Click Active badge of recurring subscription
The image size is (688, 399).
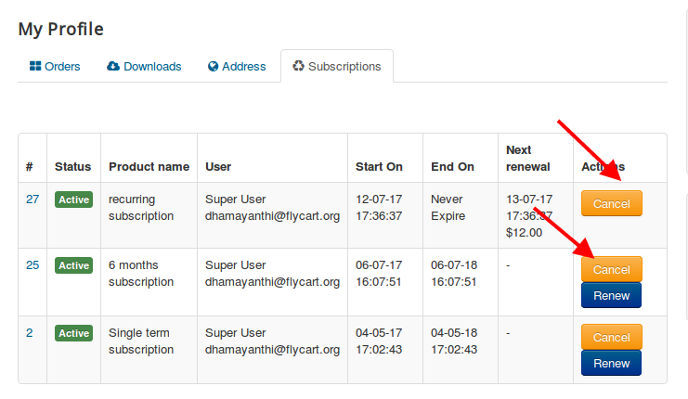(x=74, y=199)
